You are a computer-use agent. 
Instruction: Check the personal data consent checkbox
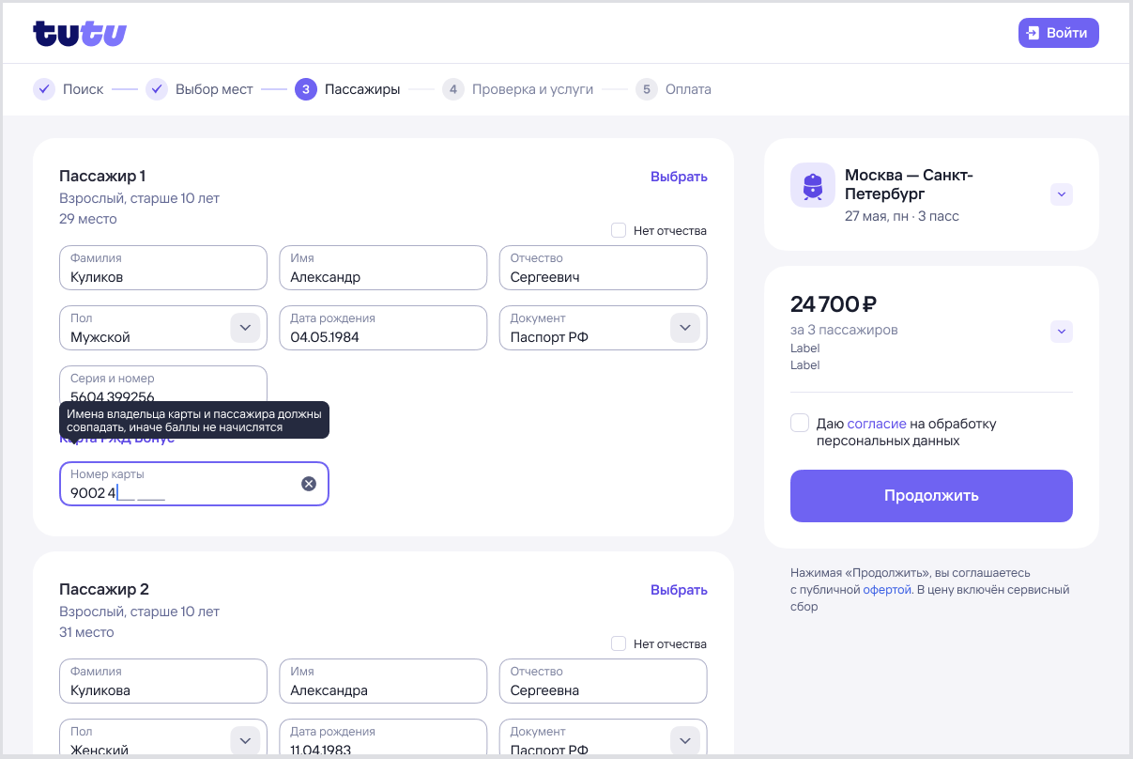(x=800, y=423)
